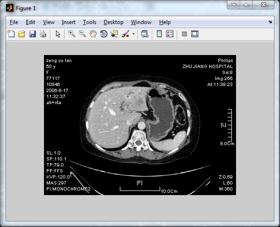This screenshot has height=227, width=280.
Task: Maximize the Figure 1 window
Action: point(246,5)
